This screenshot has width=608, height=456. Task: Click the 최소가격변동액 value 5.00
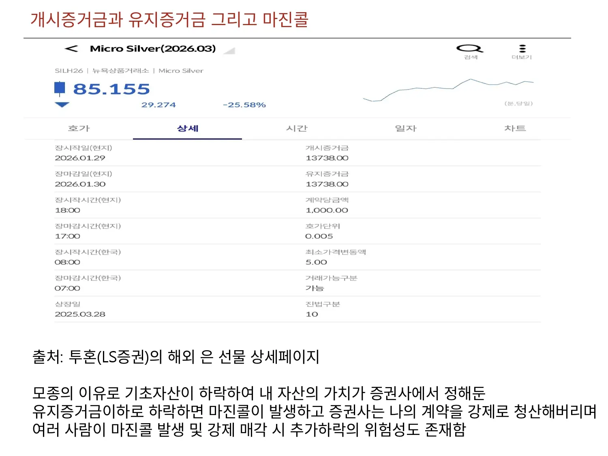tap(316, 262)
